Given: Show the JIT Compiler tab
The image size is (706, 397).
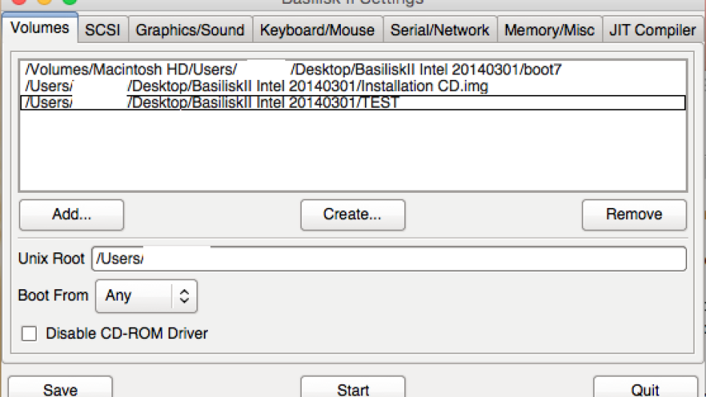Looking at the screenshot, I should click(x=653, y=29).
